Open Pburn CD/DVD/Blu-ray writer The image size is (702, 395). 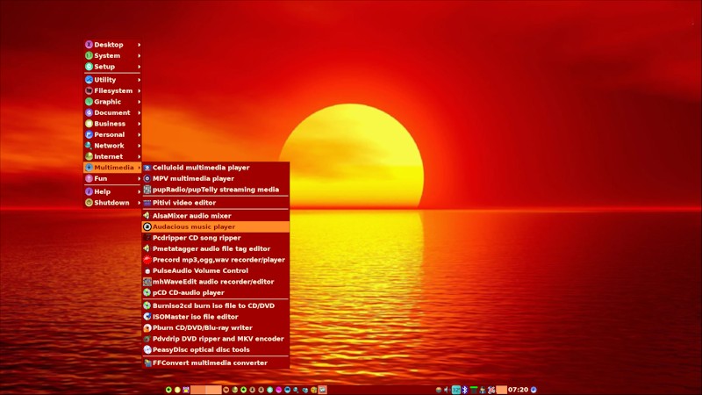216,327
